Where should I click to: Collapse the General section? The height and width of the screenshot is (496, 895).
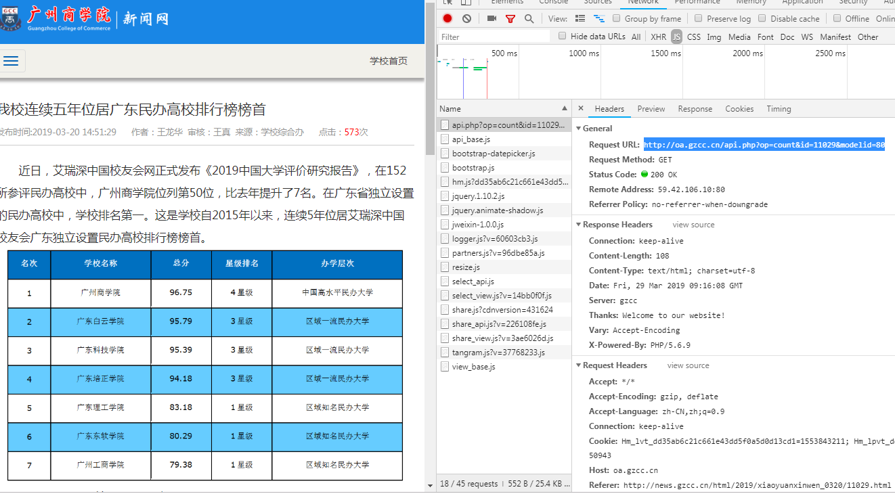(579, 129)
